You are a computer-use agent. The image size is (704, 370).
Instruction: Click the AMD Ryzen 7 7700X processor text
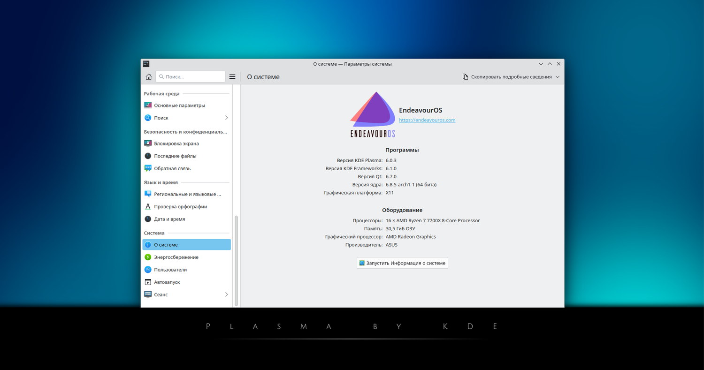433,220
